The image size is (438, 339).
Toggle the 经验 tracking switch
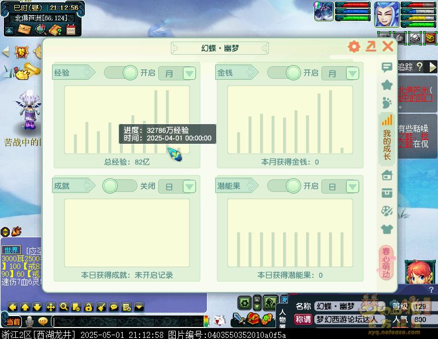tap(120, 73)
